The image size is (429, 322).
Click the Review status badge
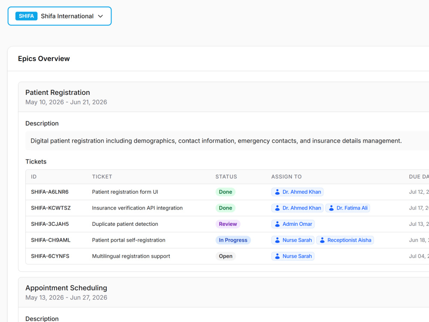[228, 224]
